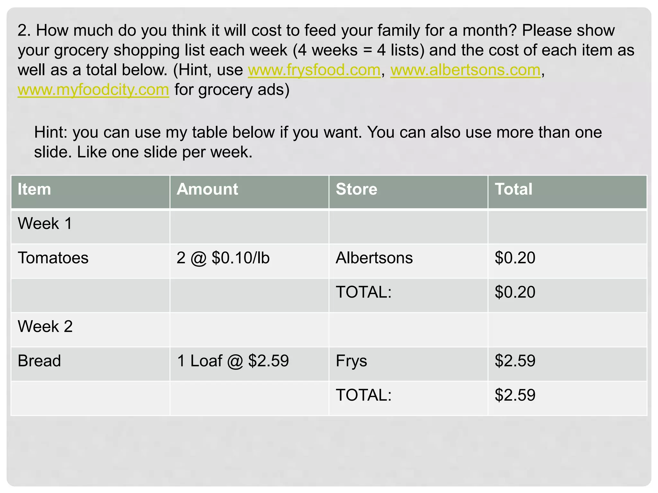Click the hint text about using the table
This screenshot has width=658, height=493.
pyautogui.click(x=318, y=142)
